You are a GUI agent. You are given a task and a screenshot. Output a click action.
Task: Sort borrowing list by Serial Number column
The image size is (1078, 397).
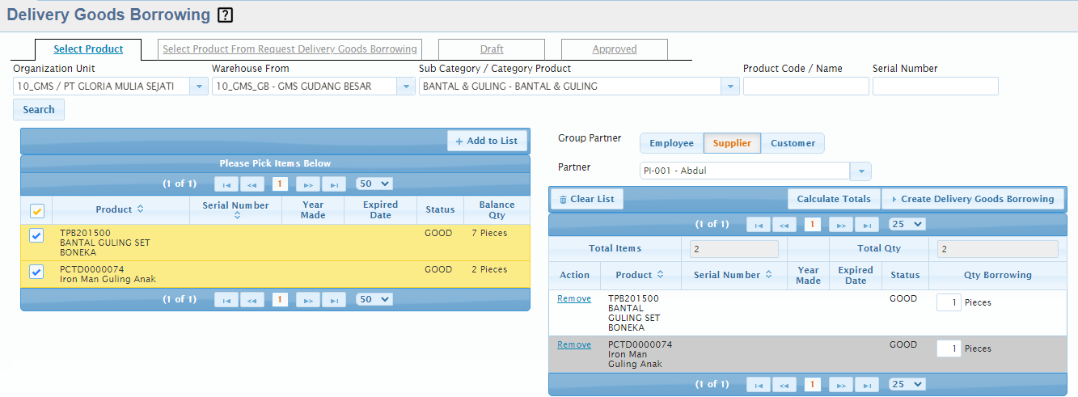coord(768,275)
